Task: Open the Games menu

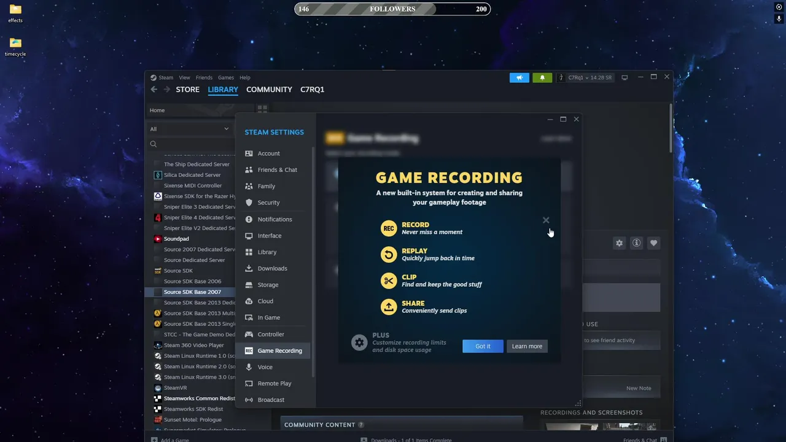Action: pos(226,77)
